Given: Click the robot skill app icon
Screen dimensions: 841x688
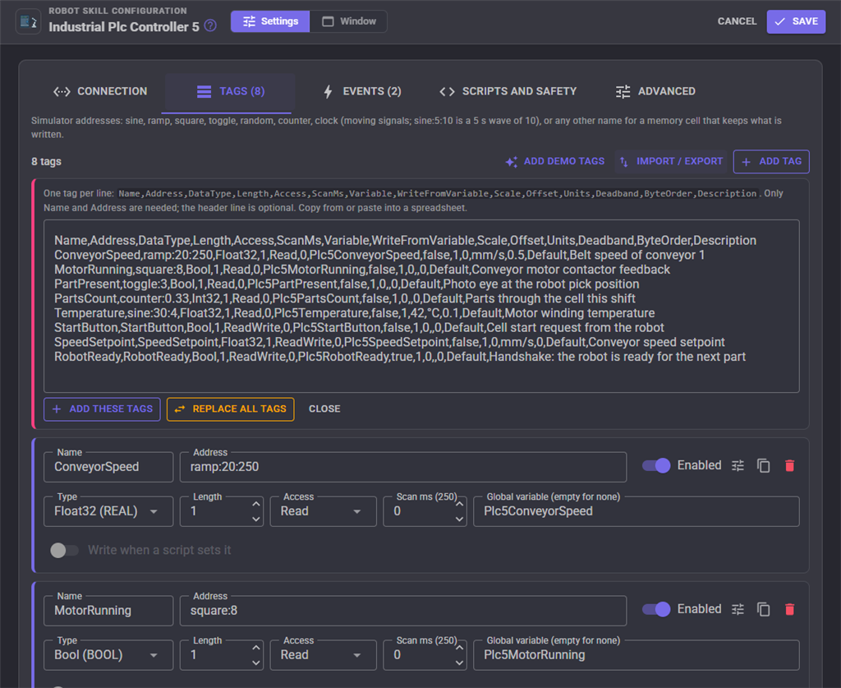Looking at the screenshot, I should [29, 22].
